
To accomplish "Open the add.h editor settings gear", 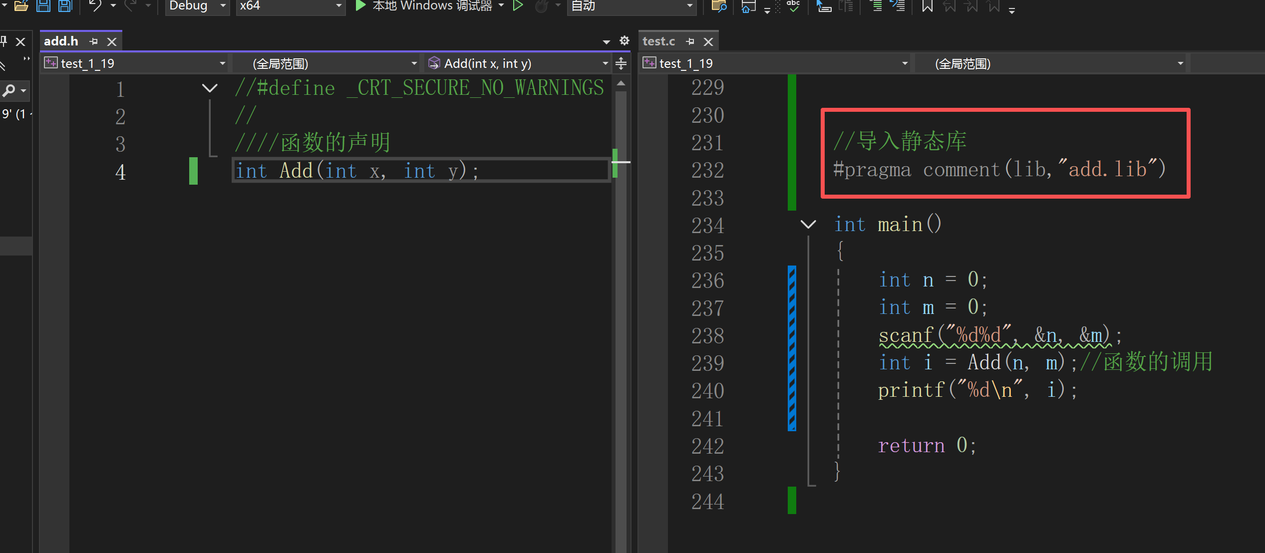I will click(x=624, y=40).
